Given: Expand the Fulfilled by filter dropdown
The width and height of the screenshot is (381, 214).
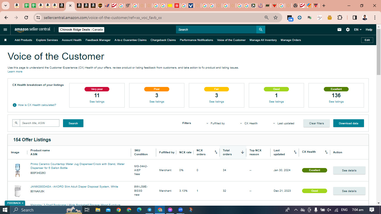Looking at the screenshot, I should click(215, 123).
